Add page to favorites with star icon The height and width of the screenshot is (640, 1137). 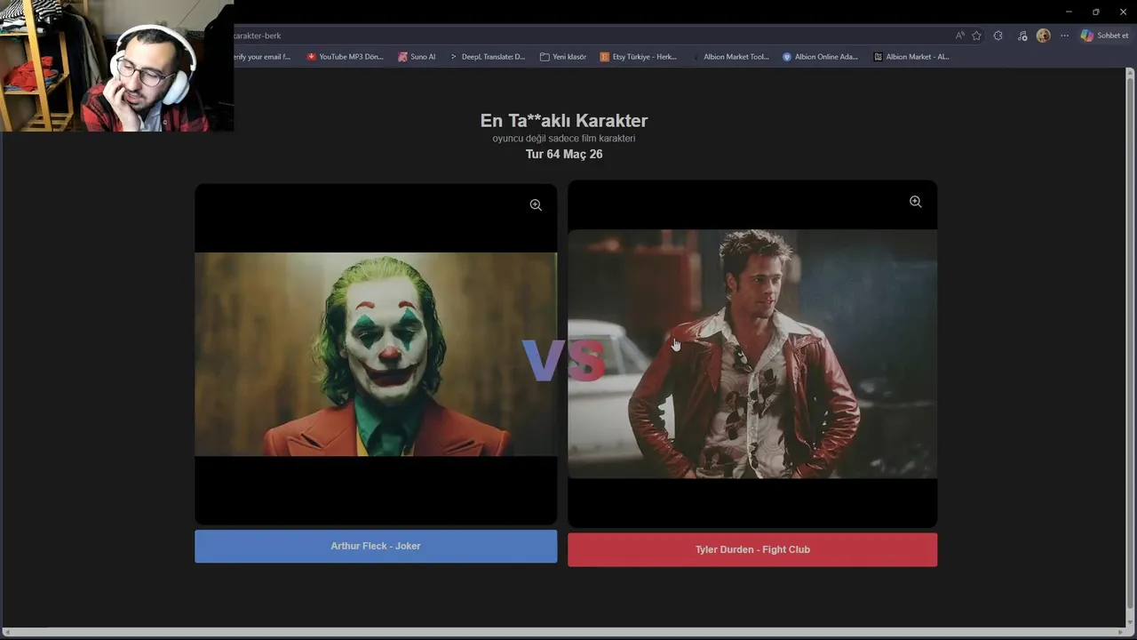[976, 36]
